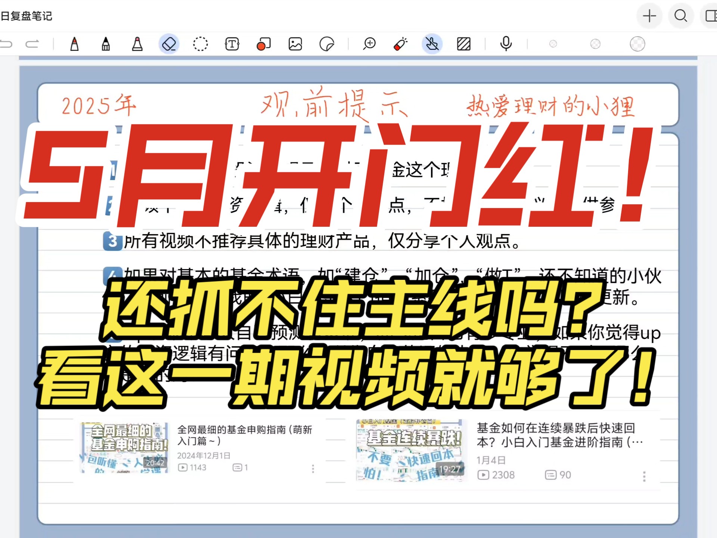
Task: Open the shapes tool
Action: point(264,44)
